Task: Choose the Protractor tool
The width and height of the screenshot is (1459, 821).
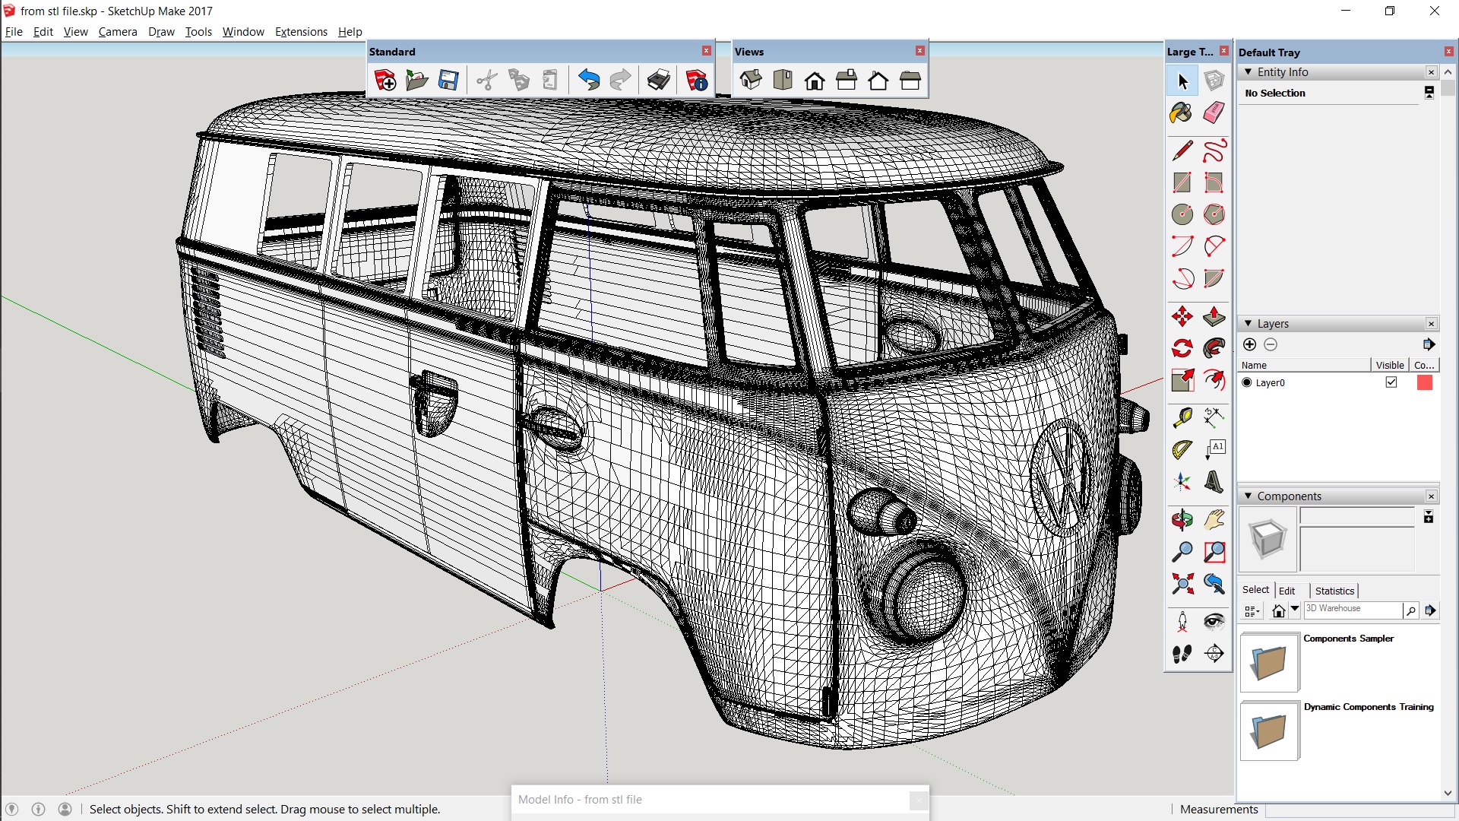Action: point(1182,449)
